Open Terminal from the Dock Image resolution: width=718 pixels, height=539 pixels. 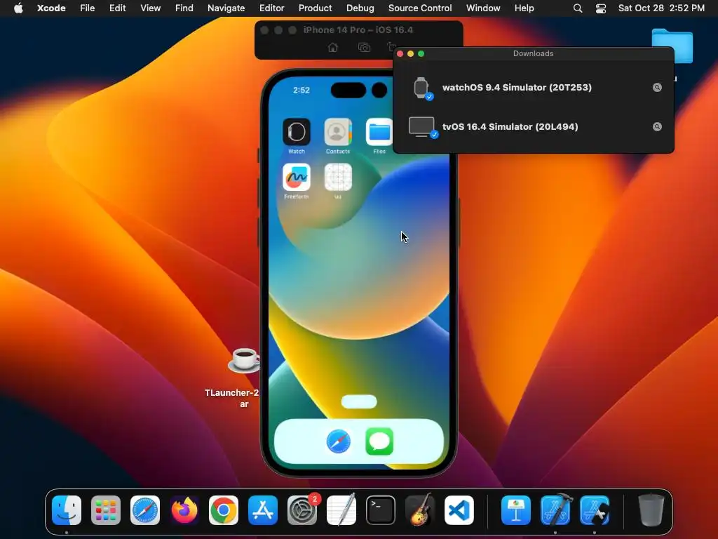381,510
